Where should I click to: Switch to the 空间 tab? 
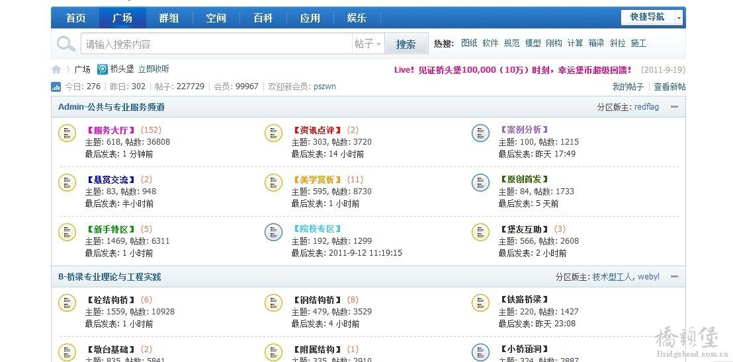216,18
